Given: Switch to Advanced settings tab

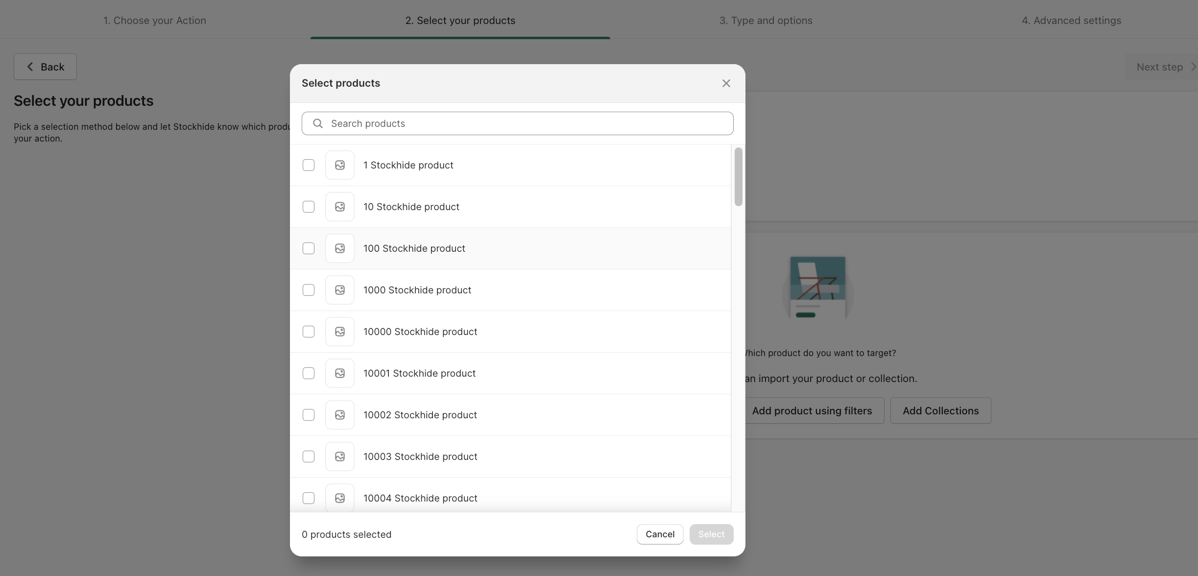Looking at the screenshot, I should pyautogui.click(x=1071, y=21).
